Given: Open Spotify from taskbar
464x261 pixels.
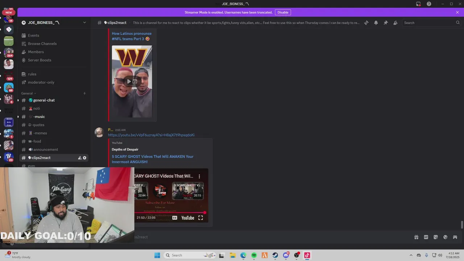Looking at the screenshot, I should [254, 255].
